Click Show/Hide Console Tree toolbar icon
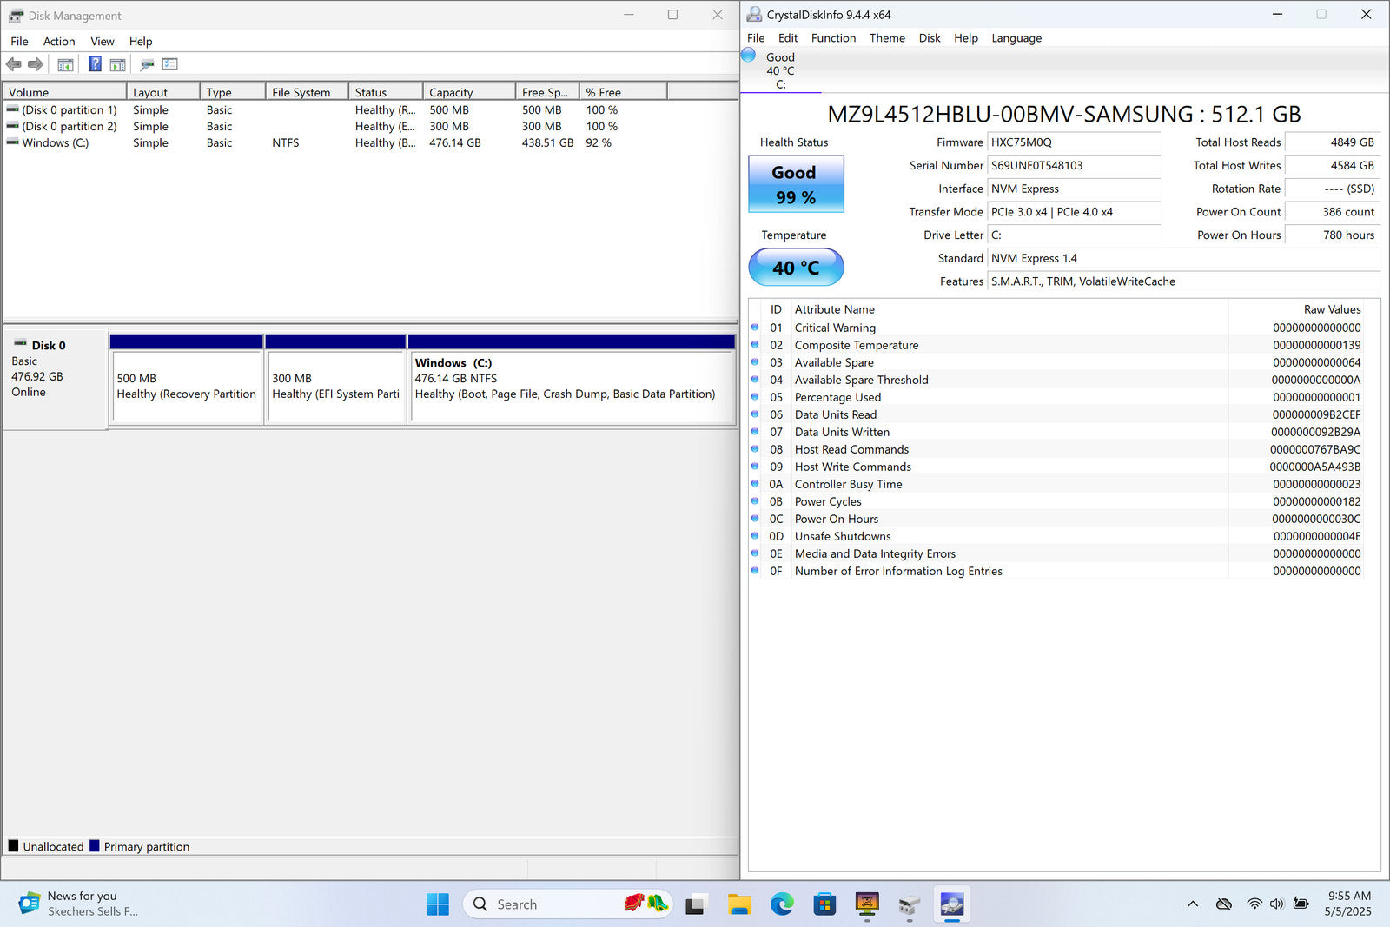 coord(65,64)
